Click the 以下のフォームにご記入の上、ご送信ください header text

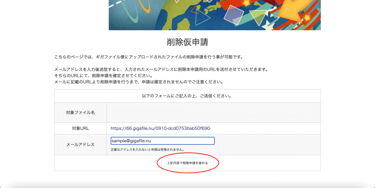click(187, 96)
